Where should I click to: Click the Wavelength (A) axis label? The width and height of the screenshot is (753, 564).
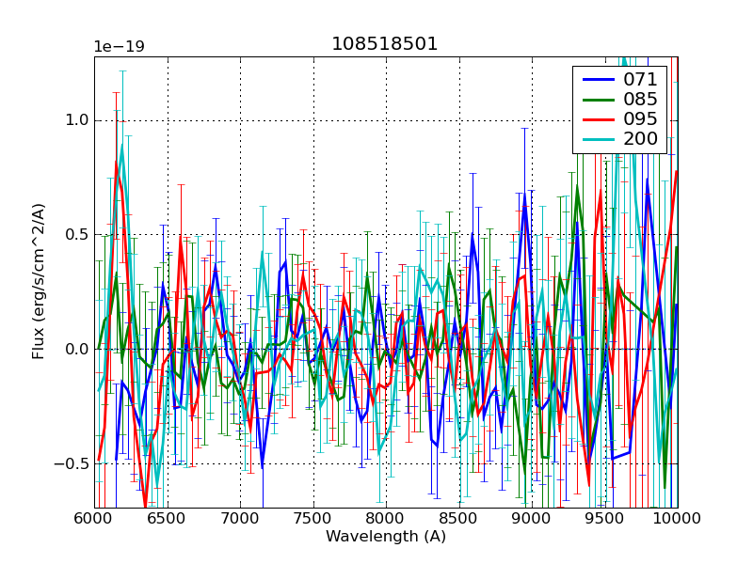[385, 537]
